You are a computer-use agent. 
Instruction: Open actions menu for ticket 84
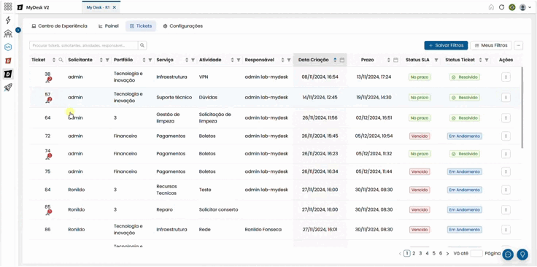[x=506, y=190]
